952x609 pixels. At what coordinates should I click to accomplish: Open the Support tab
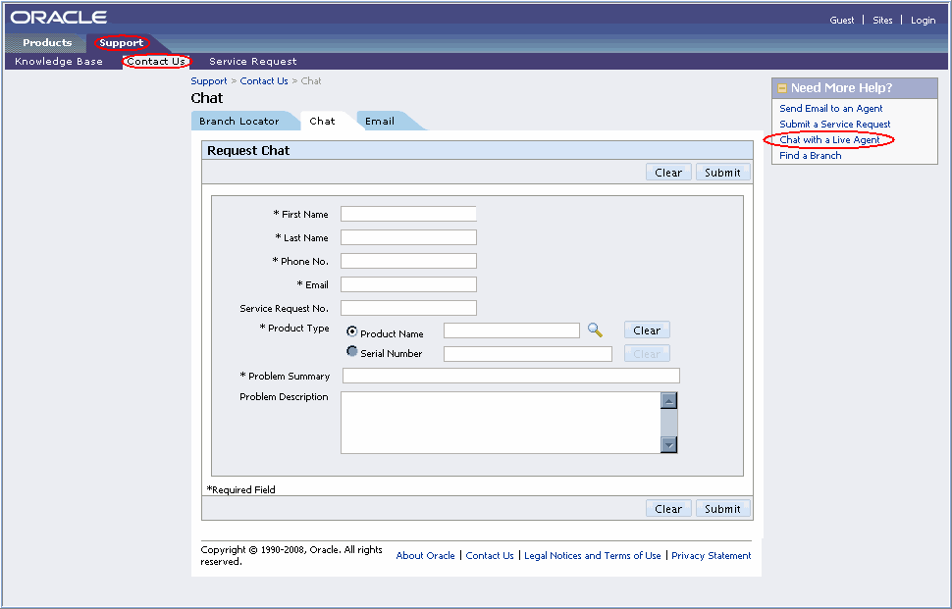pyautogui.click(x=120, y=42)
